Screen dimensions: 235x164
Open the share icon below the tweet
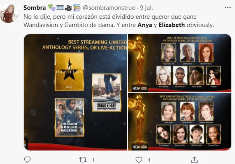point(194,159)
